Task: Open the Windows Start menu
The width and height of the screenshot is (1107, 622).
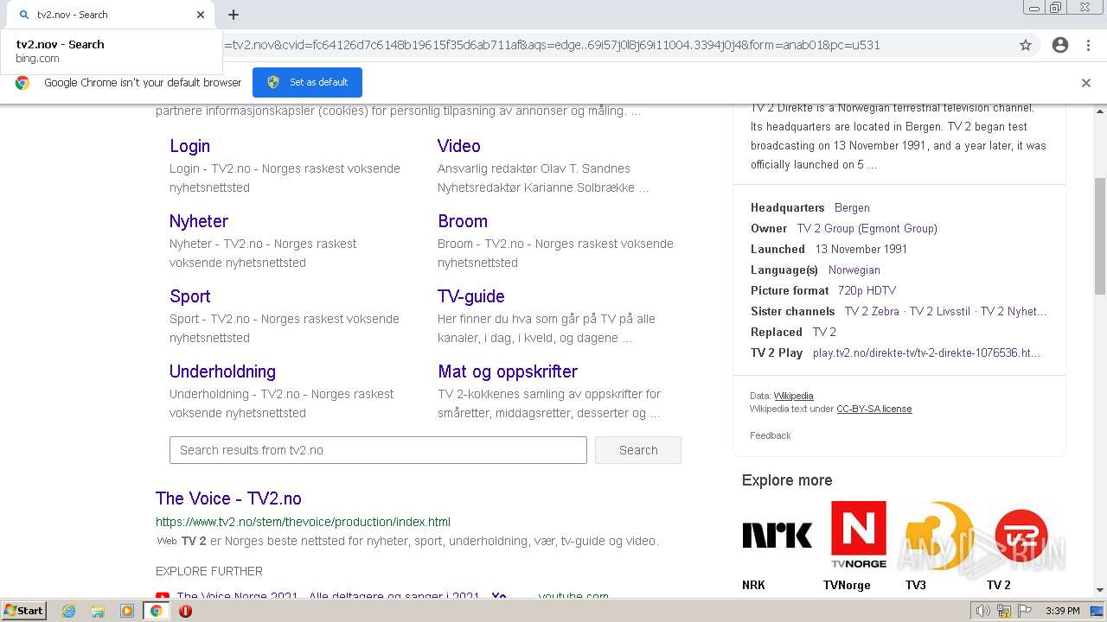Action: pos(23,611)
